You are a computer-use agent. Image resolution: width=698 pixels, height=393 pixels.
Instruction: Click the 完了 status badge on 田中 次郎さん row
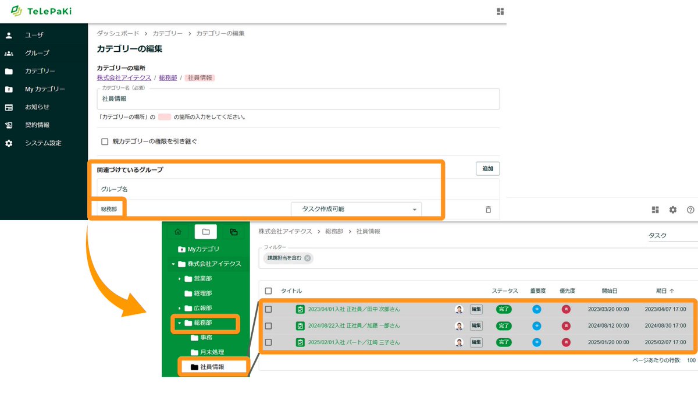[504, 309]
